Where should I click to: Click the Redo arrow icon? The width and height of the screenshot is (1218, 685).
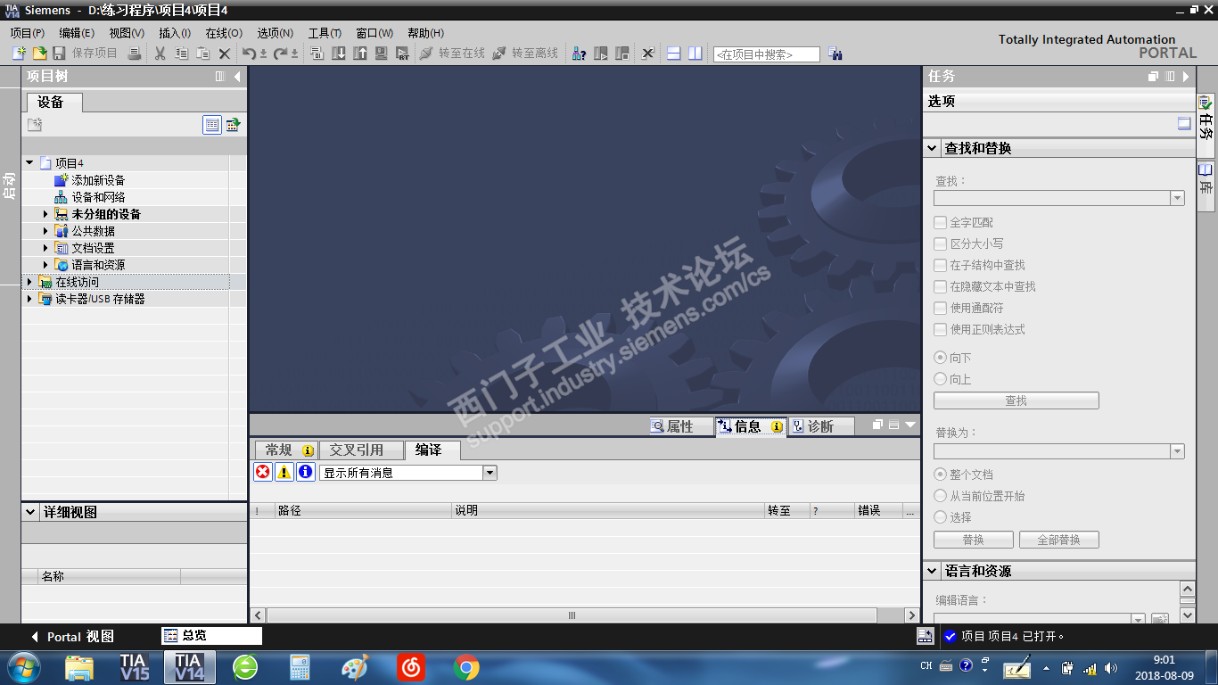280,54
